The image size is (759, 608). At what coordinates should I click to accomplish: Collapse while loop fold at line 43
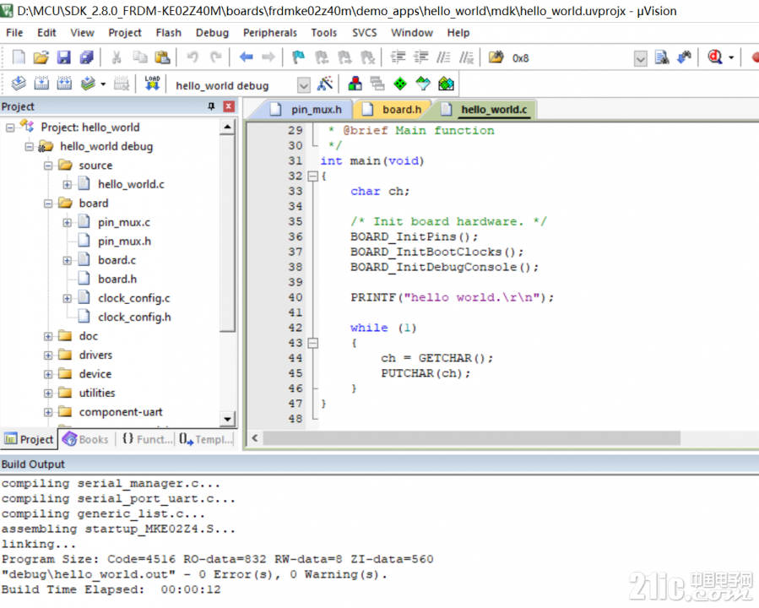(x=313, y=343)
